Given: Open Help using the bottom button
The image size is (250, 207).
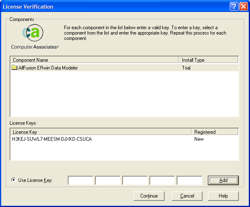Looking at the screenshot, I should pos(223,196).
